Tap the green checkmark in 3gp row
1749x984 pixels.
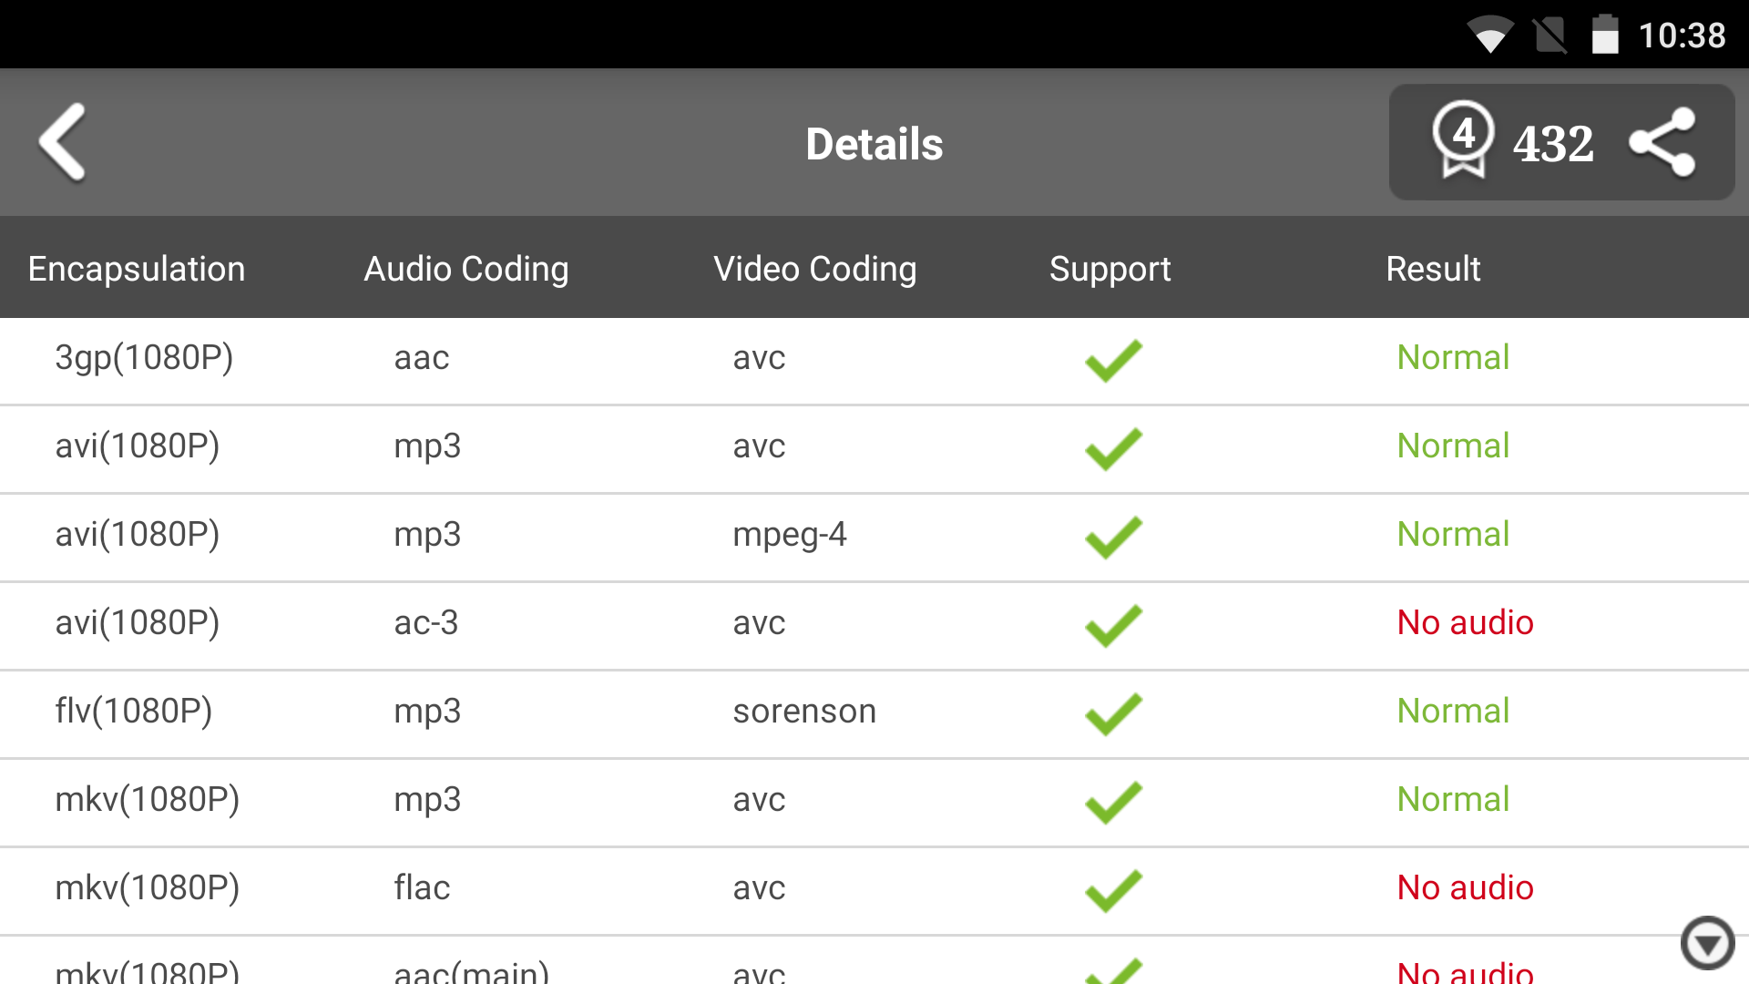[x=1113, y=360]
